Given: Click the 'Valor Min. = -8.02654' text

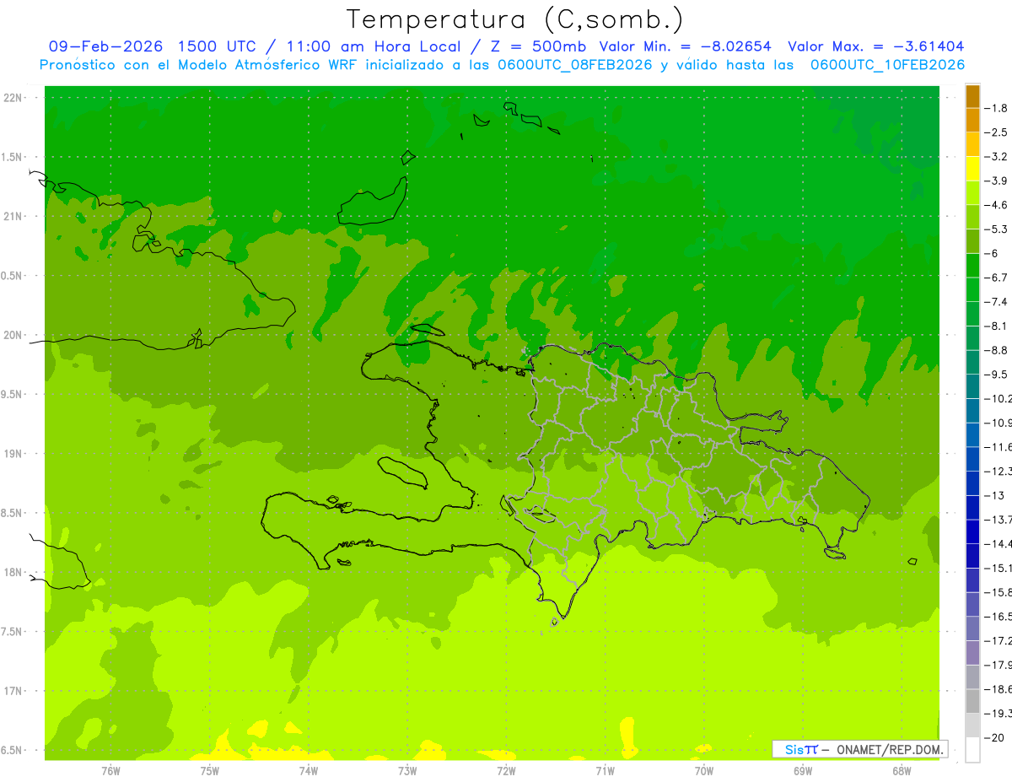Looking at the screenshot, I should (x=685, y=46).
